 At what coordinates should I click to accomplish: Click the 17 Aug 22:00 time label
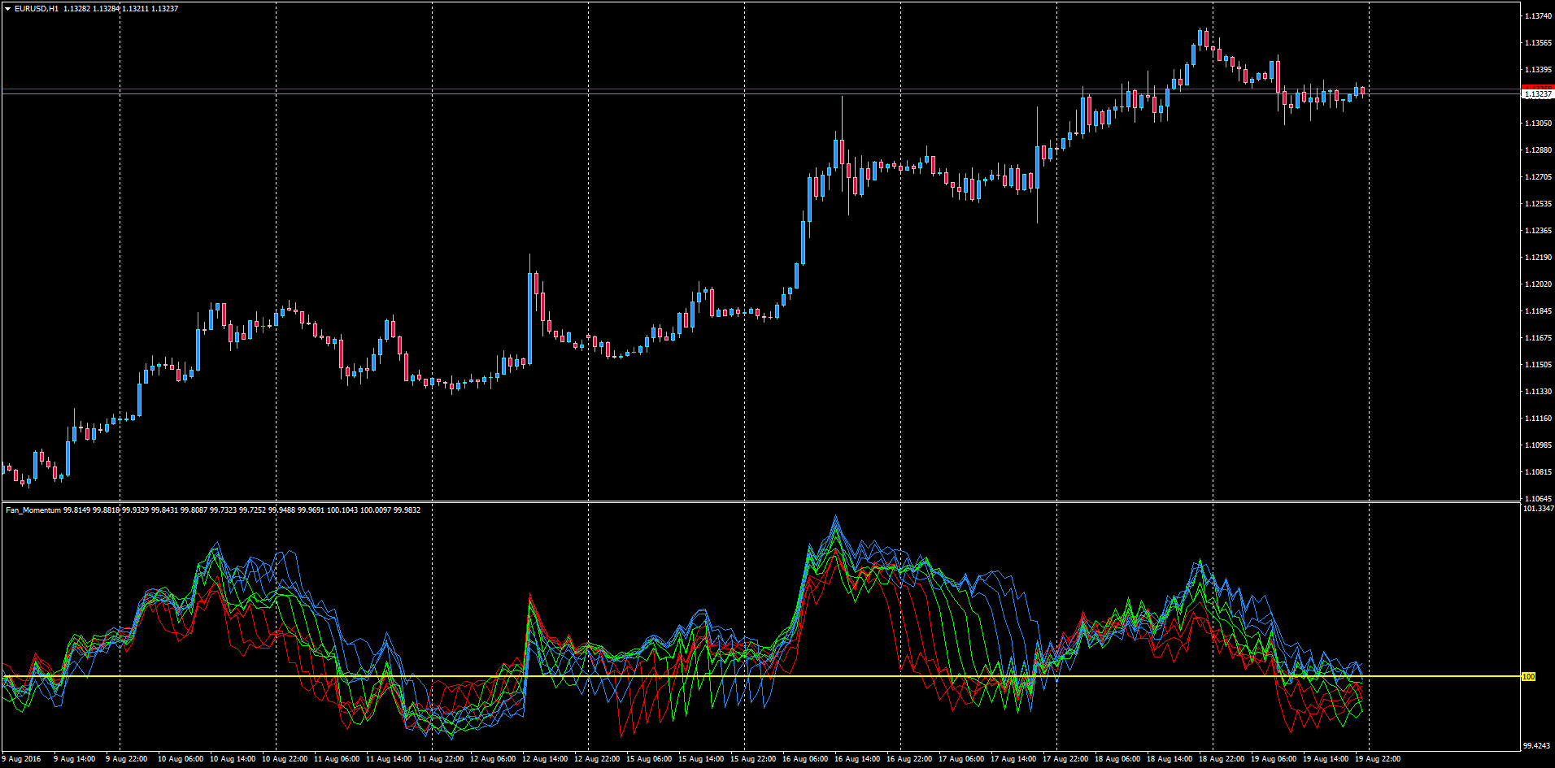[x=1065, y=759]
